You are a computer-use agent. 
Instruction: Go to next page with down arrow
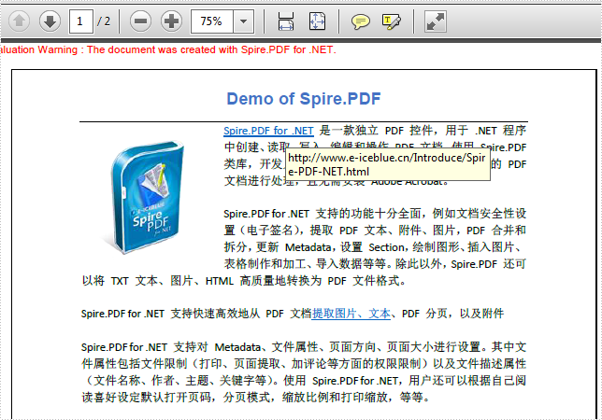50,21
